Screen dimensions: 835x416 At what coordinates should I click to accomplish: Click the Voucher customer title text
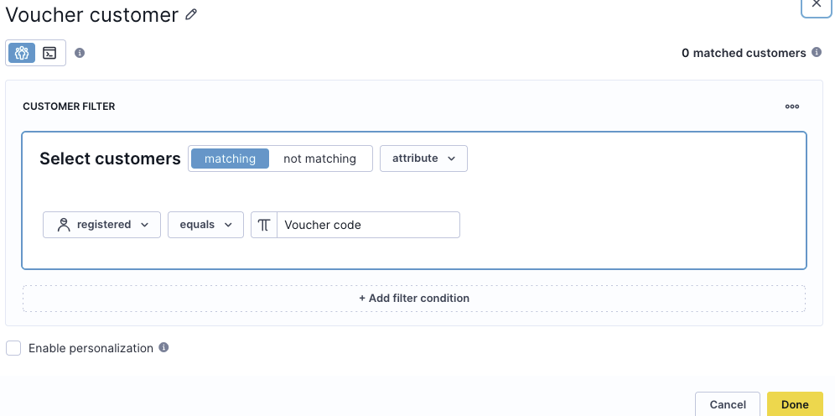pyautogui.click(x=91, y=15)
